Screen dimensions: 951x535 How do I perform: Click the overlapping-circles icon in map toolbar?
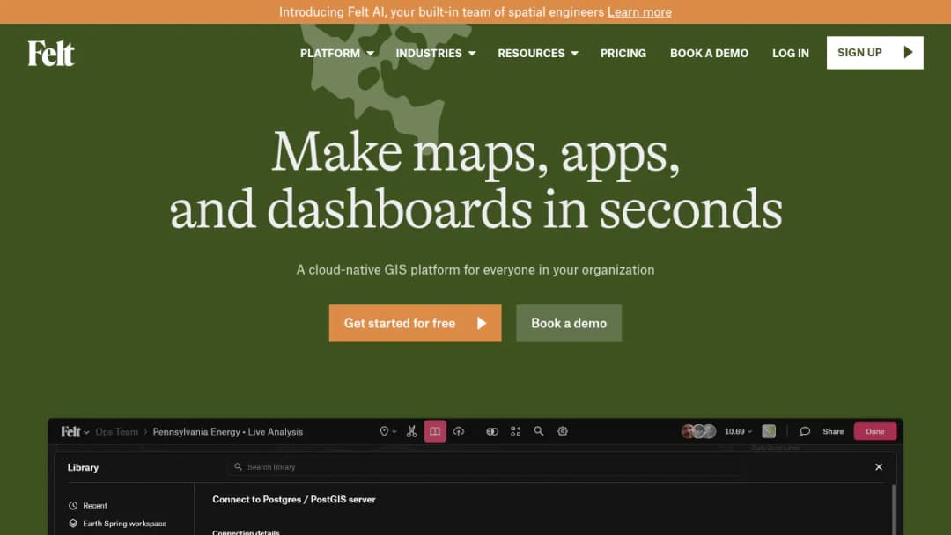point(492,431)
